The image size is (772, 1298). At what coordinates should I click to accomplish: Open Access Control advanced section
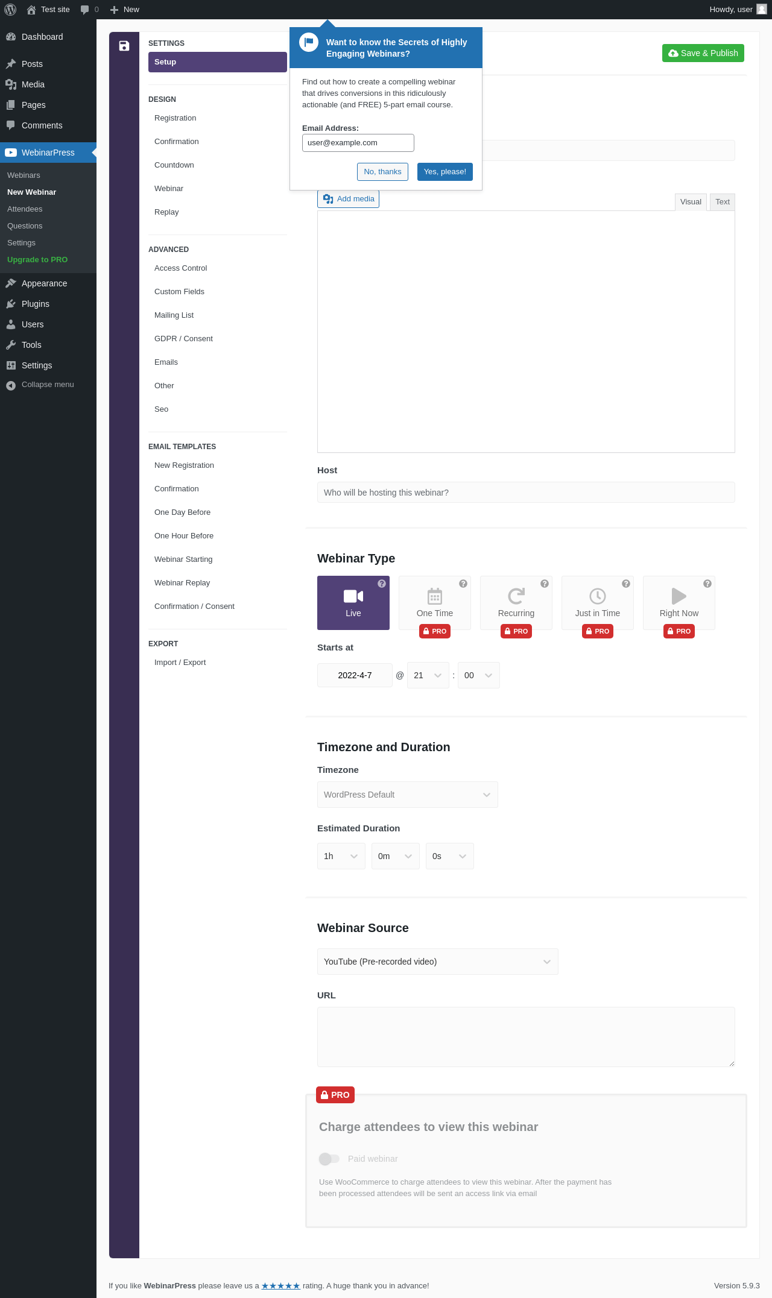click(x=218, y=268)
